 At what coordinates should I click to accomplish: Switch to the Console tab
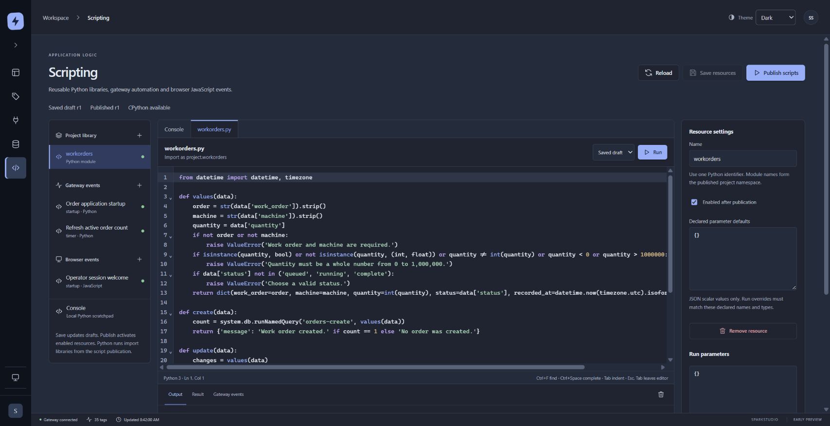point(174,129)
